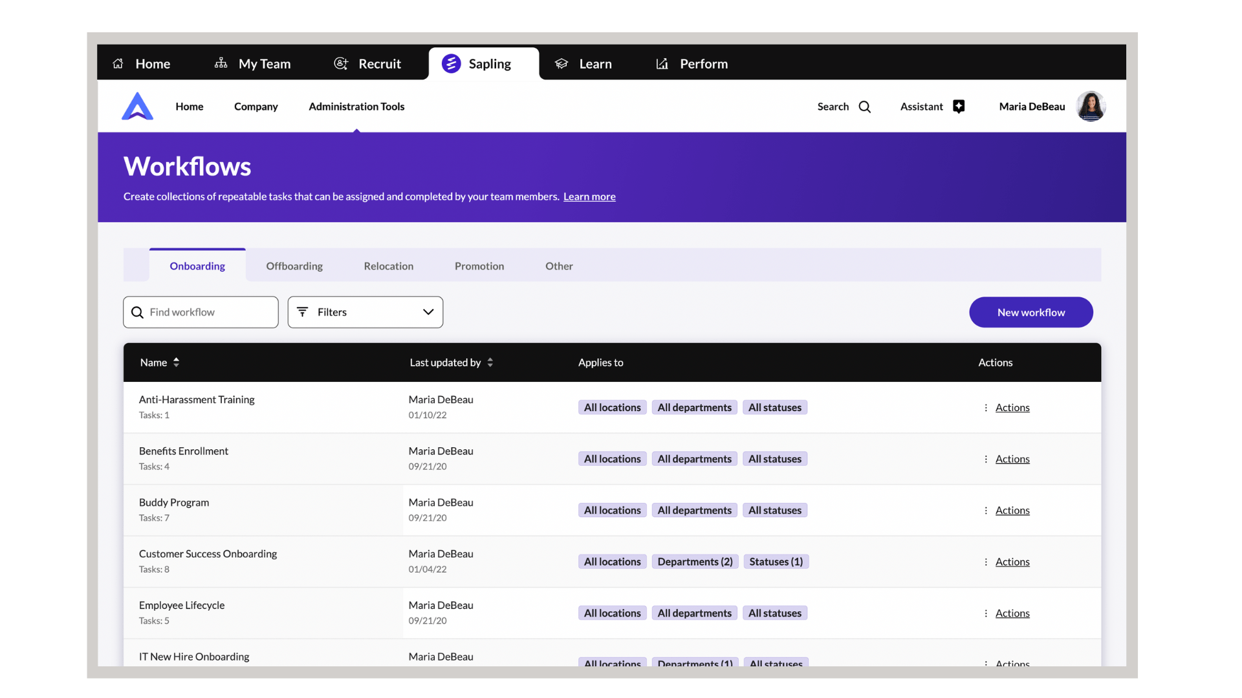Select the Learn graduation icon
This screenshot has height=698, width=1242.
(x=561, y=63)
